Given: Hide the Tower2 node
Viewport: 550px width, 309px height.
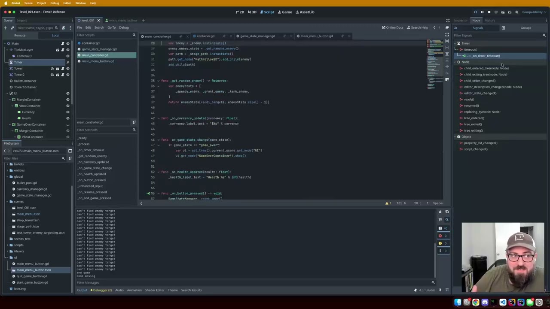Looking at the screenshot, I should (x=68, y=75).
